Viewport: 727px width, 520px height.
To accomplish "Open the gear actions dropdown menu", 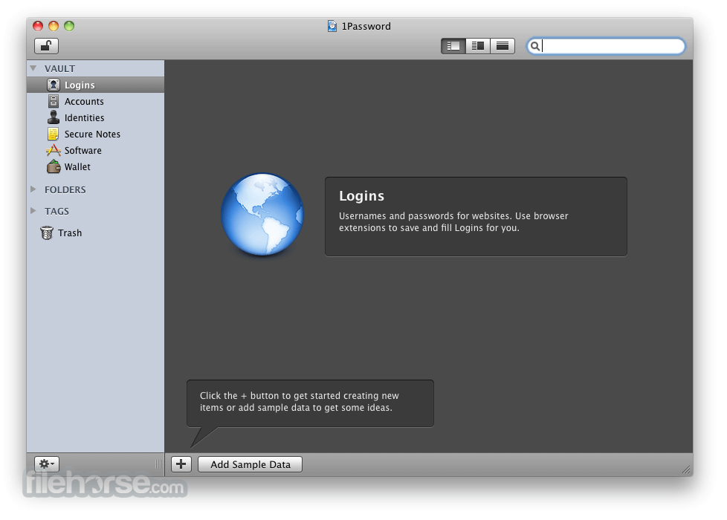I will tap(47, 464).
